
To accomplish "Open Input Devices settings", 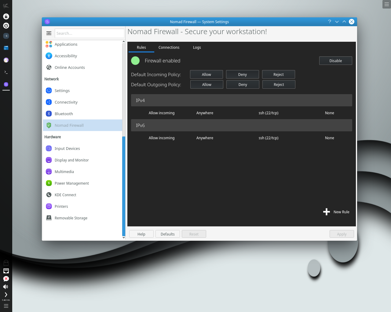I will [82, 148].
